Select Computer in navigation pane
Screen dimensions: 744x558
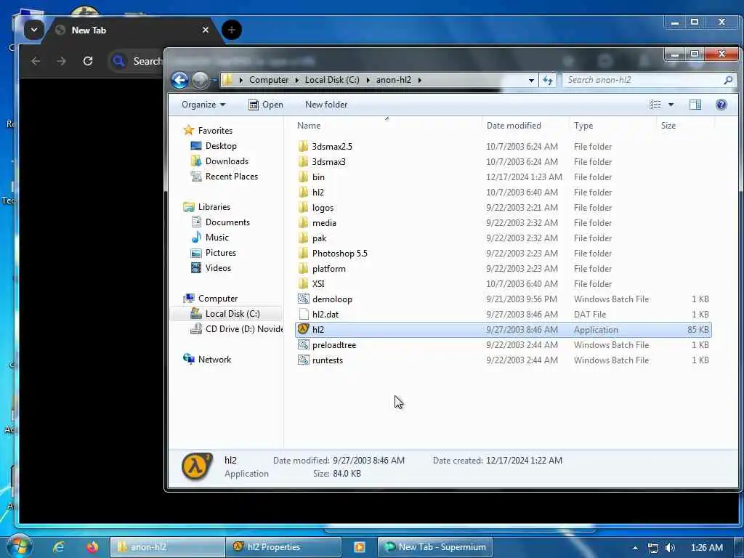pos(218,299)
